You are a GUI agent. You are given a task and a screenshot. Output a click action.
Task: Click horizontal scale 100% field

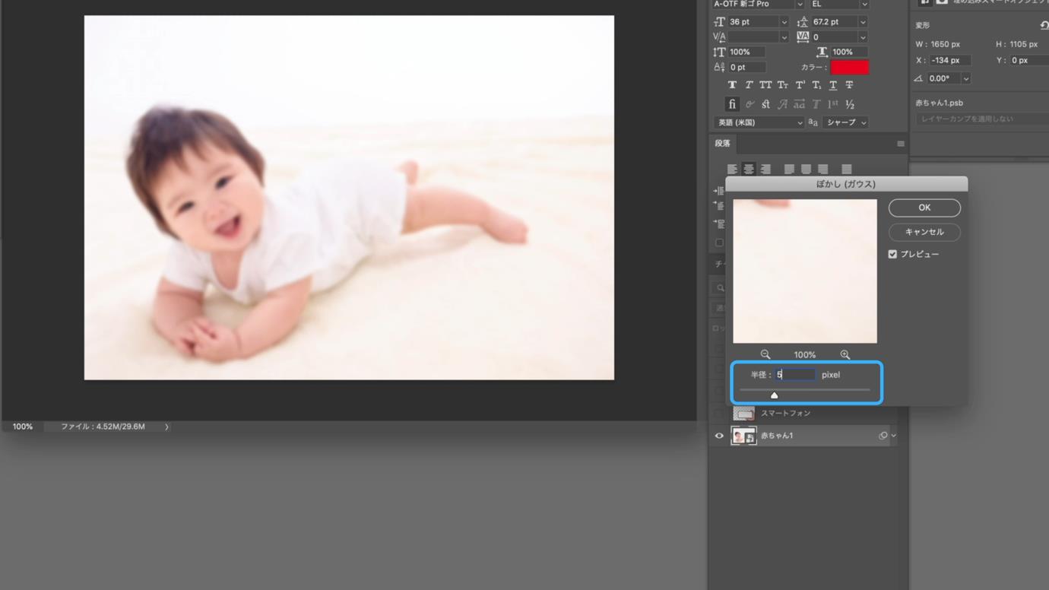click(850, 52)
